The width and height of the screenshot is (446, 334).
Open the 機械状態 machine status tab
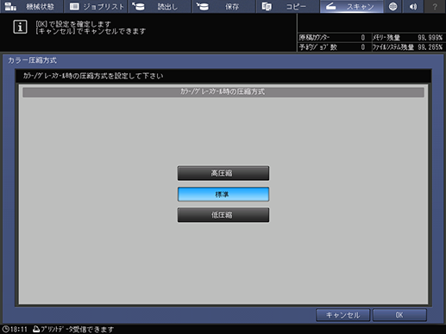[x=31, y=6]
